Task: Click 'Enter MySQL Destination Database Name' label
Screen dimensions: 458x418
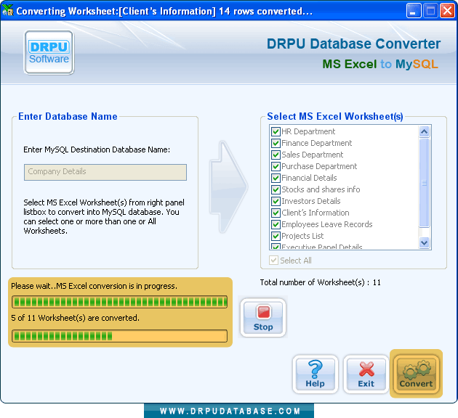Action: (x=97, y=149)
